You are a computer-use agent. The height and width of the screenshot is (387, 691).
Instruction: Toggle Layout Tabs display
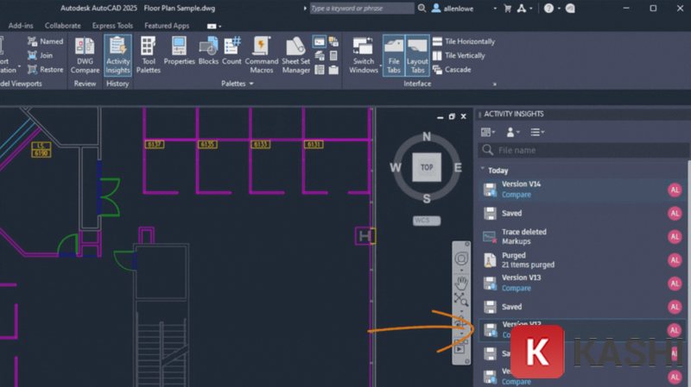[x=417, y=54]
